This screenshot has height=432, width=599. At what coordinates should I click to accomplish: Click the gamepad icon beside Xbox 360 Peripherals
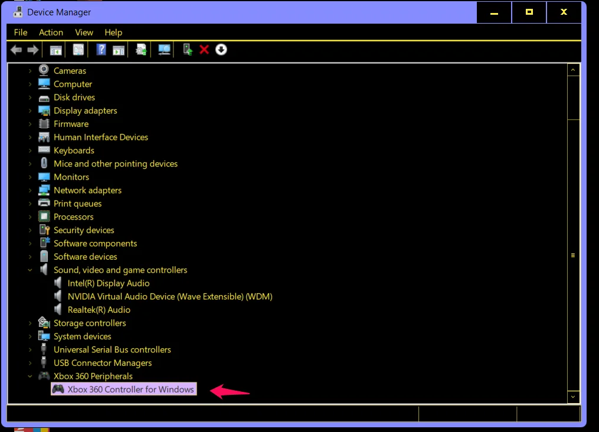44,376
